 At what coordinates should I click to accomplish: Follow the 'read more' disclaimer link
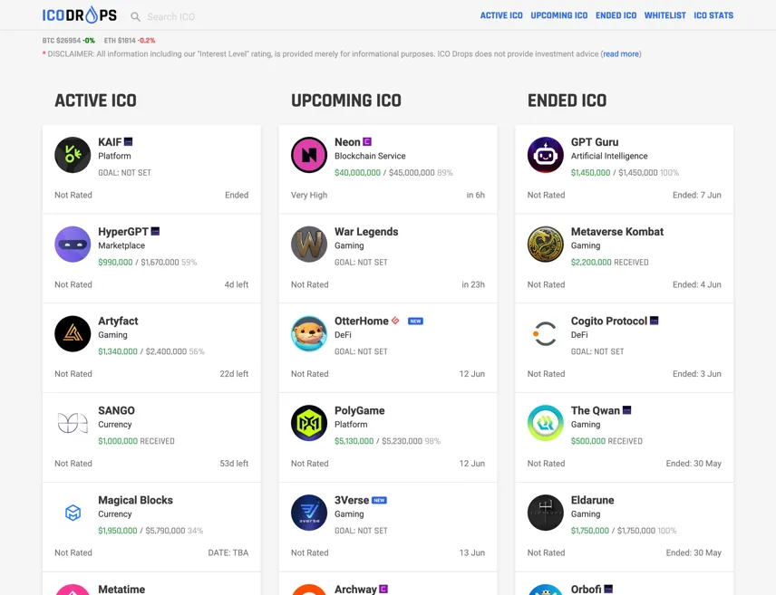(621, 54)
